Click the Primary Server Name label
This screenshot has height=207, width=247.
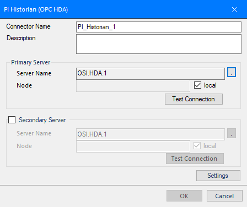(34, 73)
